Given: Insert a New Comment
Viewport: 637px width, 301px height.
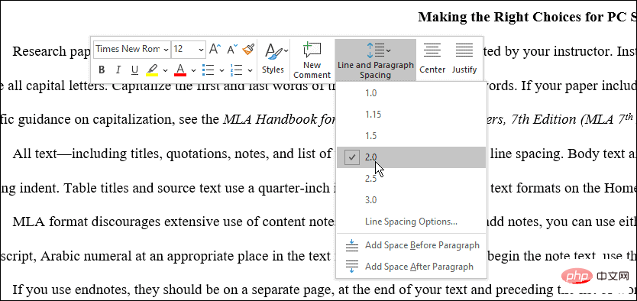Looking at the screenshot, I should point(312,60).
